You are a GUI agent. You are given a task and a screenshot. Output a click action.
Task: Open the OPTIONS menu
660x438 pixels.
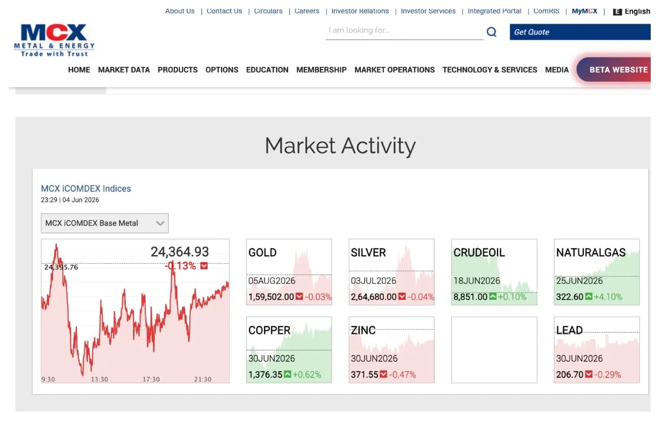pos(222,70)
